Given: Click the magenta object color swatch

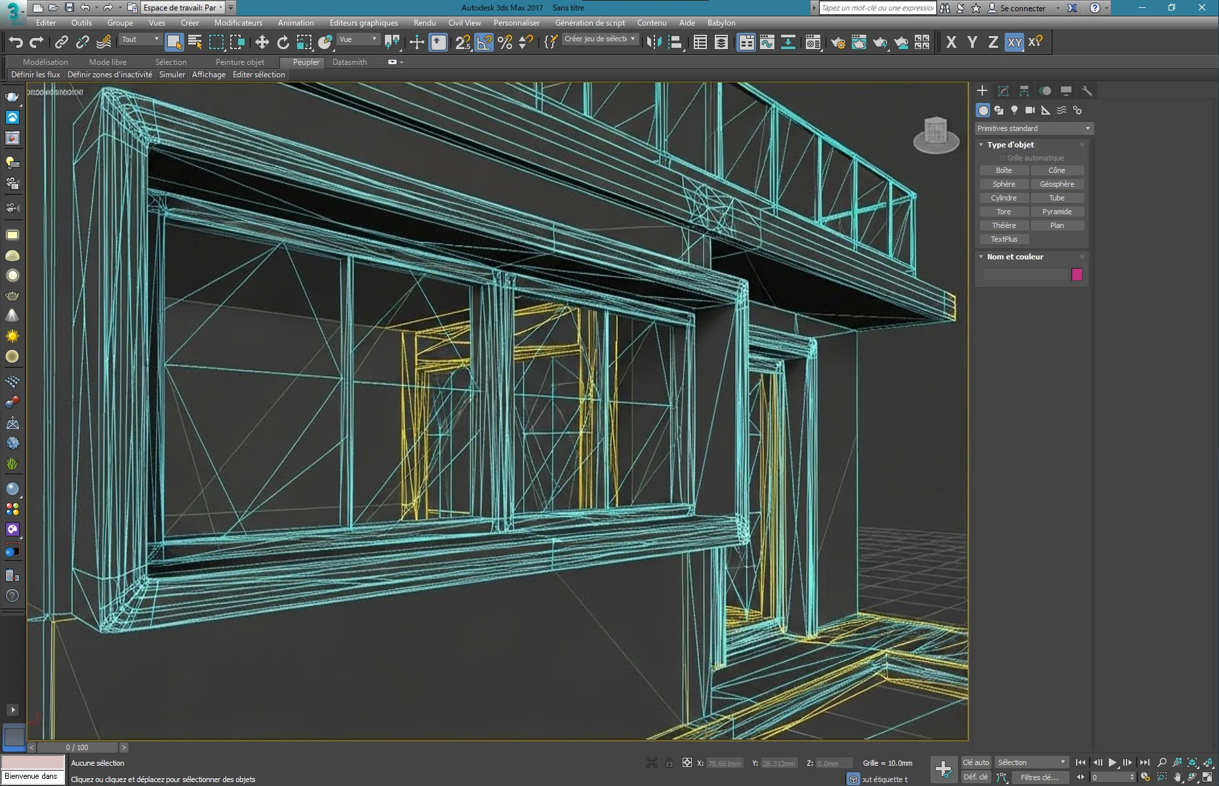Looking at the screenshot, I should coord(1077,274).
